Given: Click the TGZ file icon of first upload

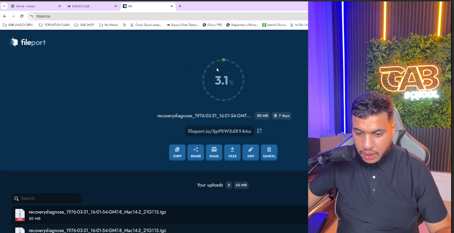Looking at the screenshot, I should pos(20,215).
